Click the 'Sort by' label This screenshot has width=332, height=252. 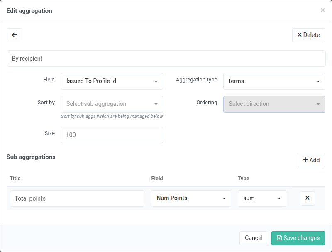[46, 103]
